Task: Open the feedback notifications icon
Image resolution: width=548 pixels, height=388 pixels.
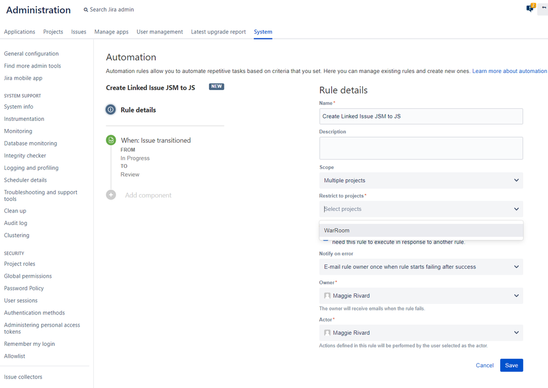Action: pos(530,8)
